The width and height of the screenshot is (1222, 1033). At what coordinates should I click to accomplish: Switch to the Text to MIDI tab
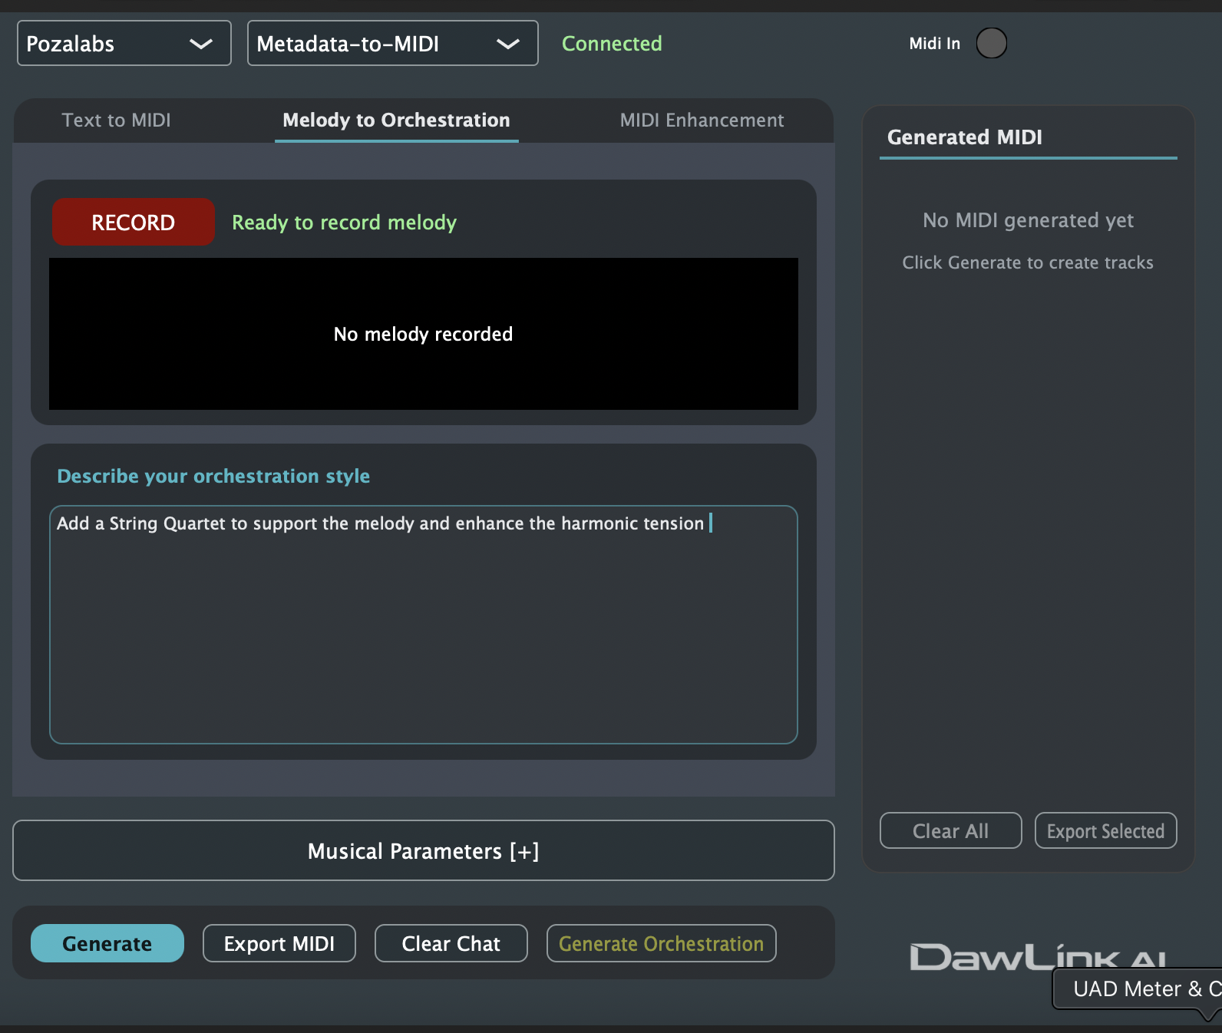pyautogui.click(x=116, y=120)
